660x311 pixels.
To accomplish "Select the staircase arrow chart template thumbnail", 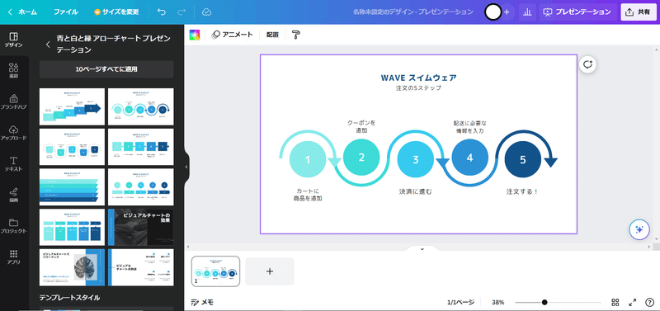I will [72, 106].
